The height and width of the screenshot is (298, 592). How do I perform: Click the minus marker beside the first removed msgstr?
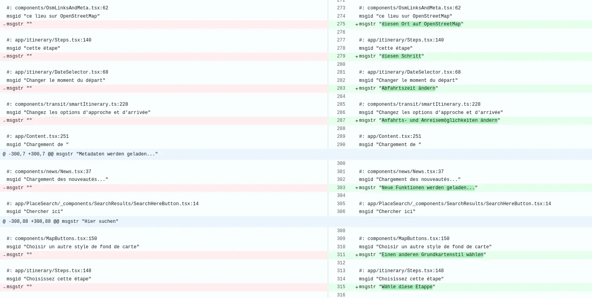(x=4, y=25)
